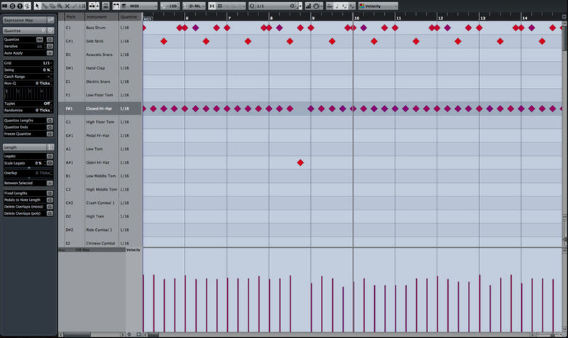Toggle the Expression Map section button
This screenshot has height=338, width=568.
click(x=50, y=20)
